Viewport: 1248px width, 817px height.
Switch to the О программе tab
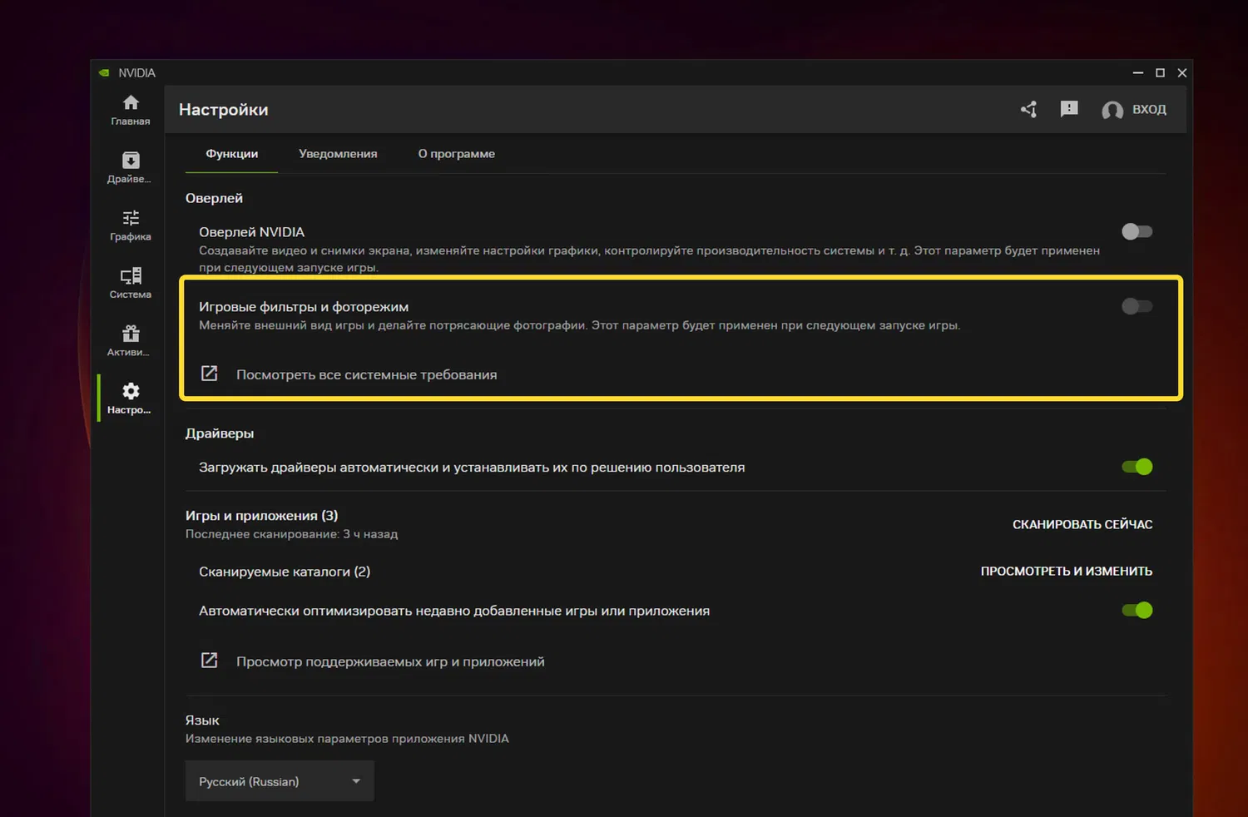click(x=457, y=154)
